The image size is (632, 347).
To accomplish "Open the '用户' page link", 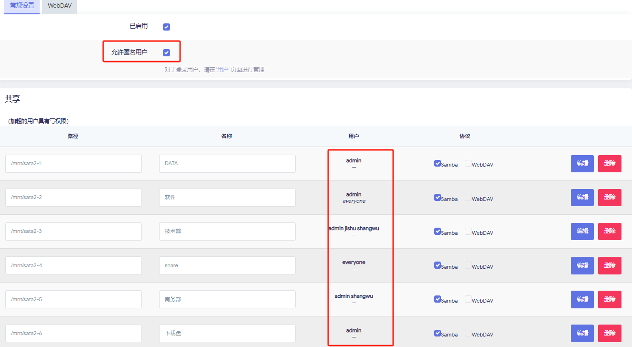I will pos(223,70).
